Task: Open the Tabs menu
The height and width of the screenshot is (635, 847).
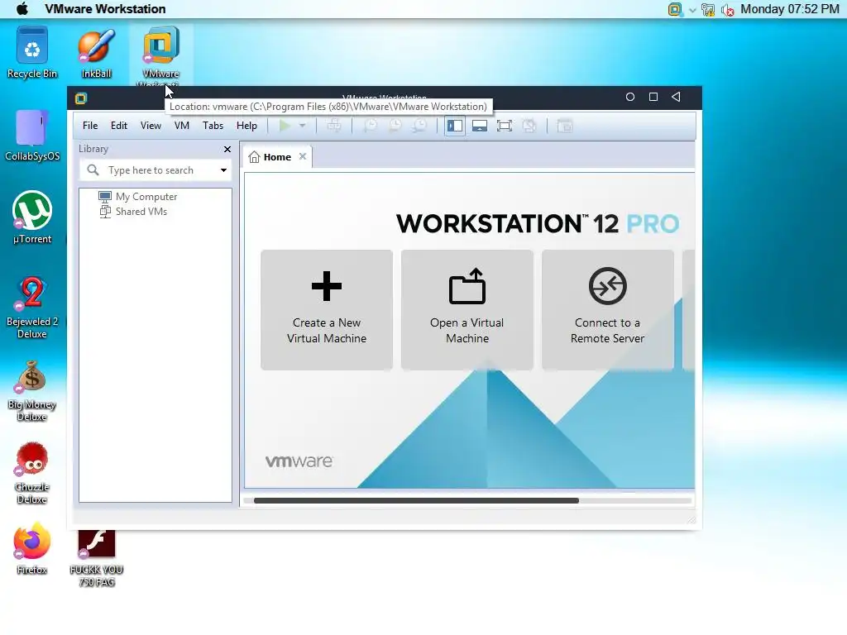Action: [213, 126]
